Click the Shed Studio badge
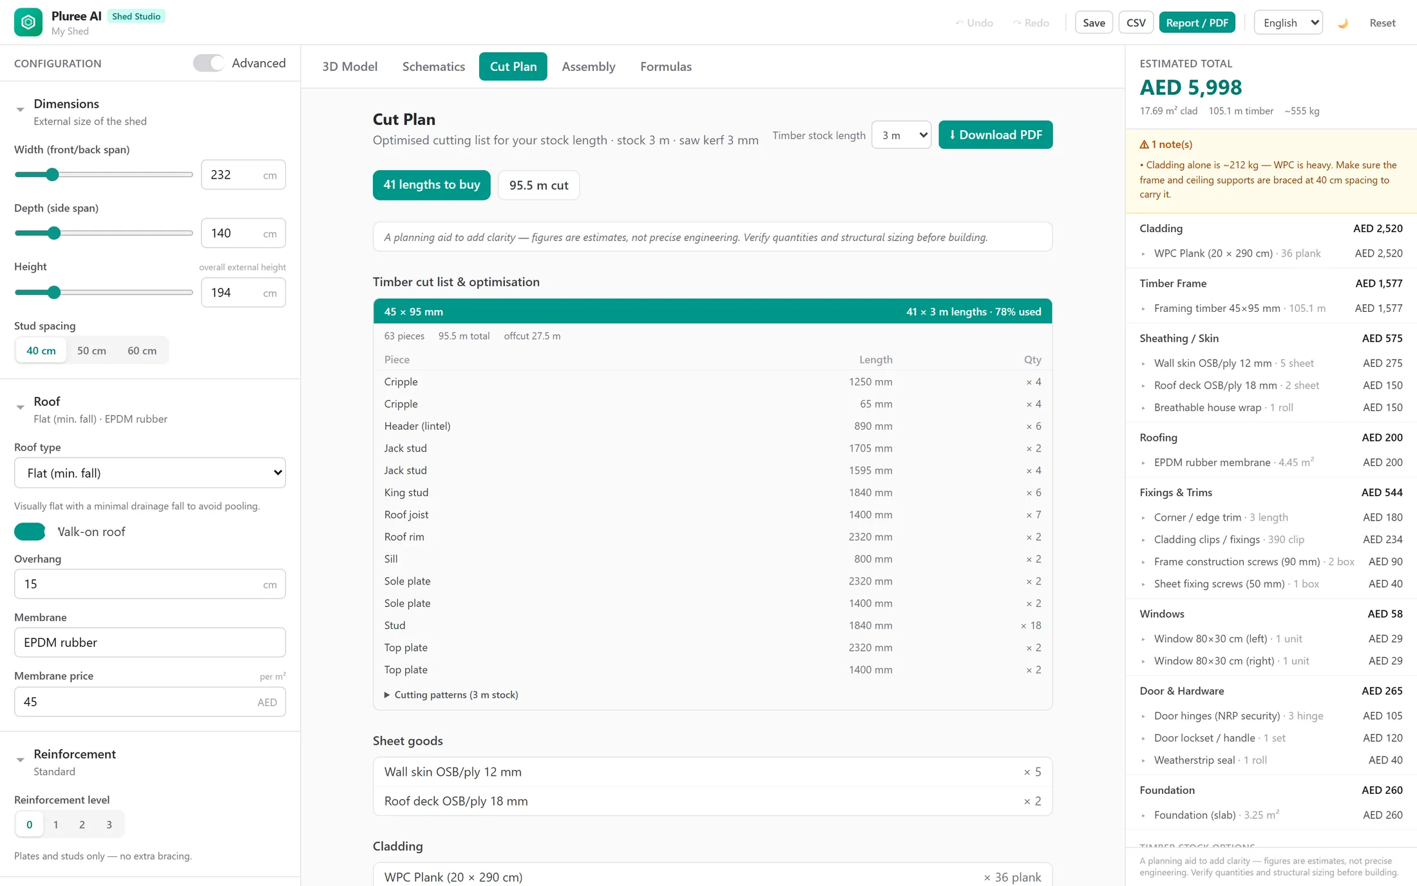 point(136,16)
